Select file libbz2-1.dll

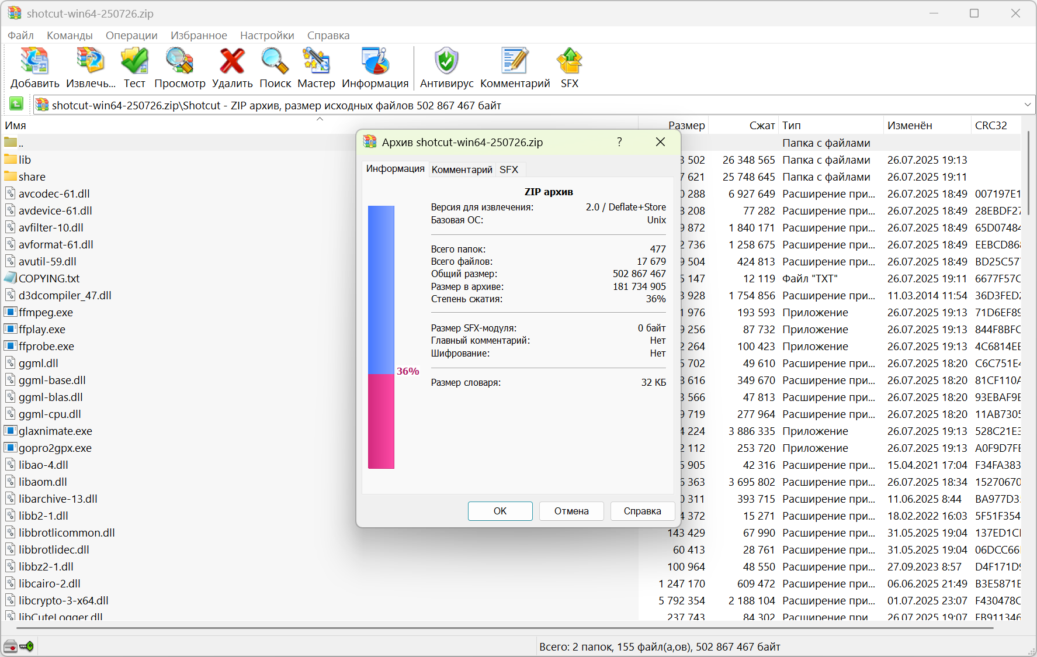click(x=46, y=566)
